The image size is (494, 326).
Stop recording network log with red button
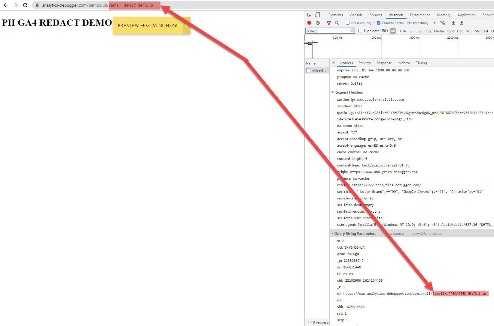309,23
